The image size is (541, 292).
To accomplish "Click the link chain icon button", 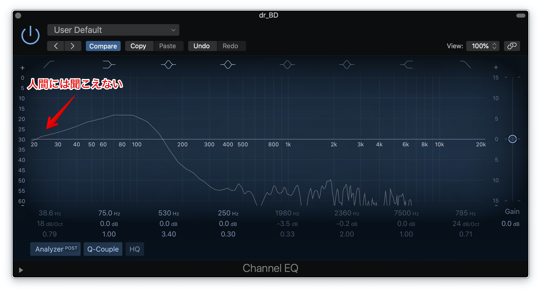I will coord(512,46).
